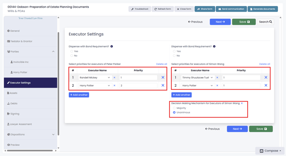Open Harry Potter executor dropdown for Peter Parker
This screenshot has height=156, width=286.
[95, 85]
